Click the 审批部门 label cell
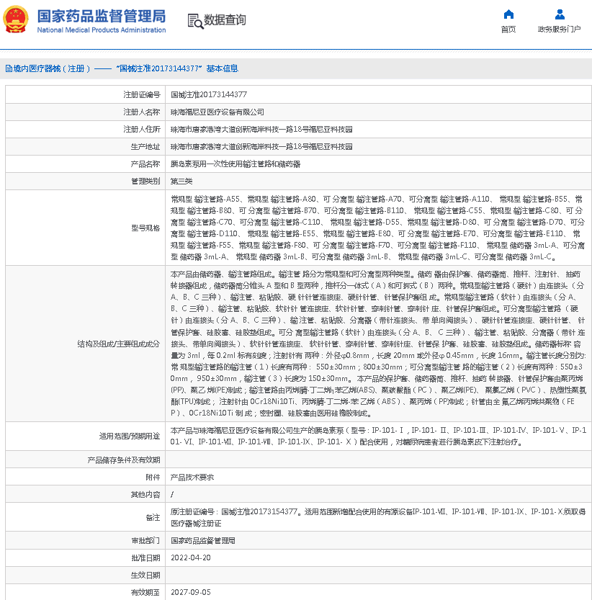This screenshot has width=592, height=600. (x=85, y=541)
